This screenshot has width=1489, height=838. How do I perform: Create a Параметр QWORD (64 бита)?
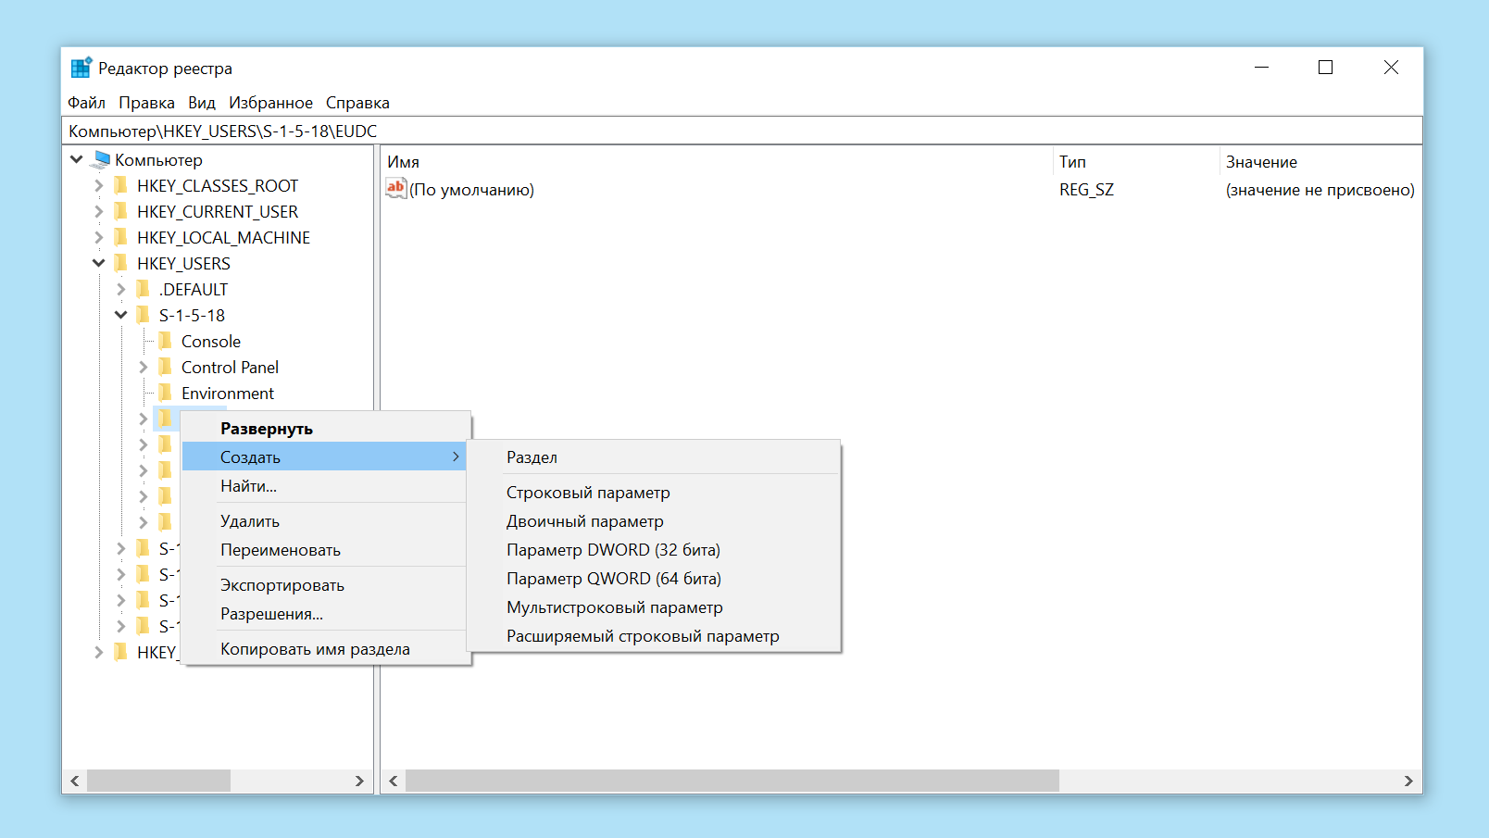654,578
